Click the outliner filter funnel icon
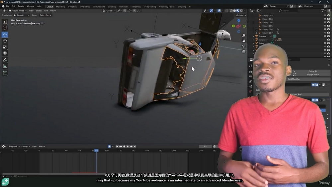 (x=322, y=11)
